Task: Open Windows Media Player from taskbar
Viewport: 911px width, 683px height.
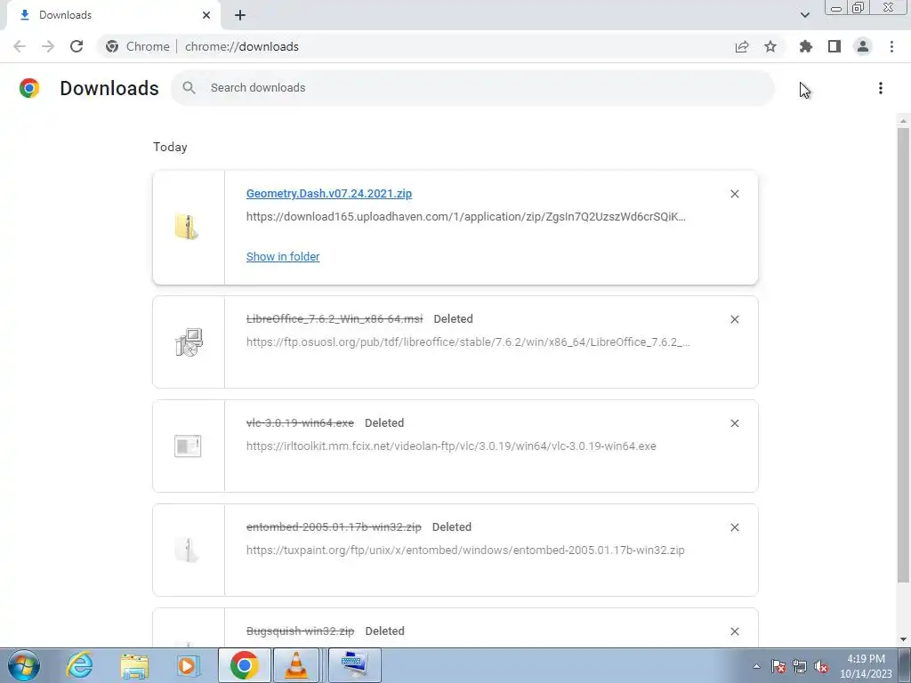Action: pyautogui.click(x=187, y=665)
